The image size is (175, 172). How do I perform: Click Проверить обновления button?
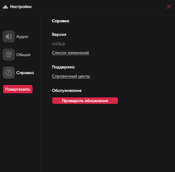pyautogui.click(x=85, y=101)
